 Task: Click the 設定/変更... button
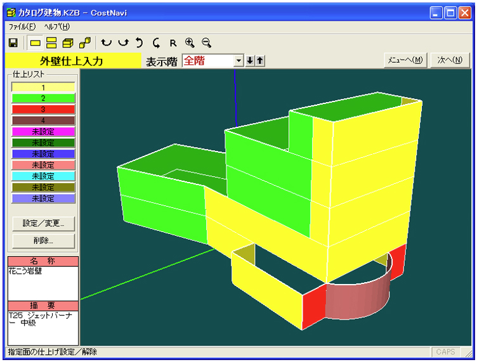(43, 223)
